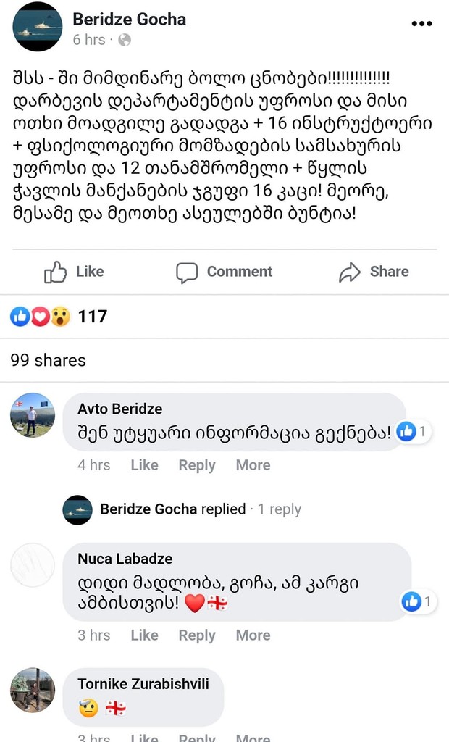Open Avto Beridze's profile avatar

tap(32, 415)
